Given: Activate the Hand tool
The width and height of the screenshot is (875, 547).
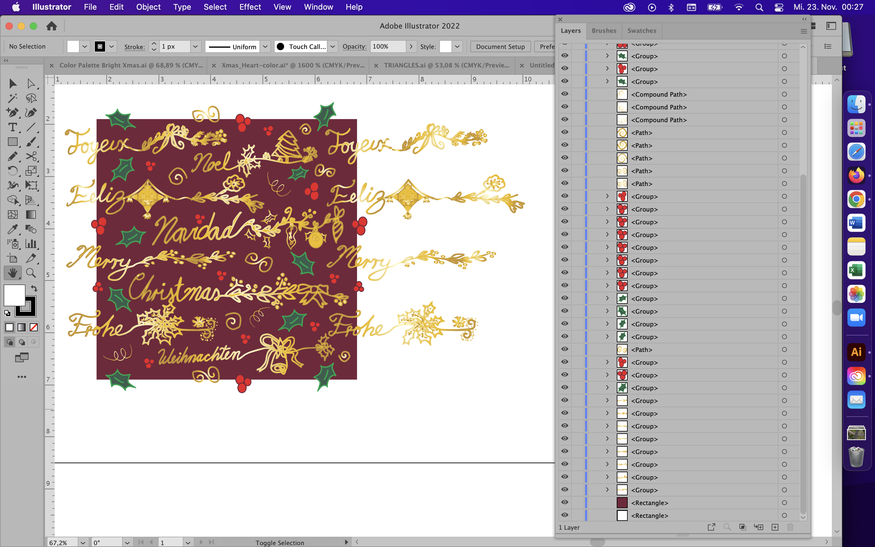Looking at the screenshot, I should pyautogui.click(x=13, y=273).
